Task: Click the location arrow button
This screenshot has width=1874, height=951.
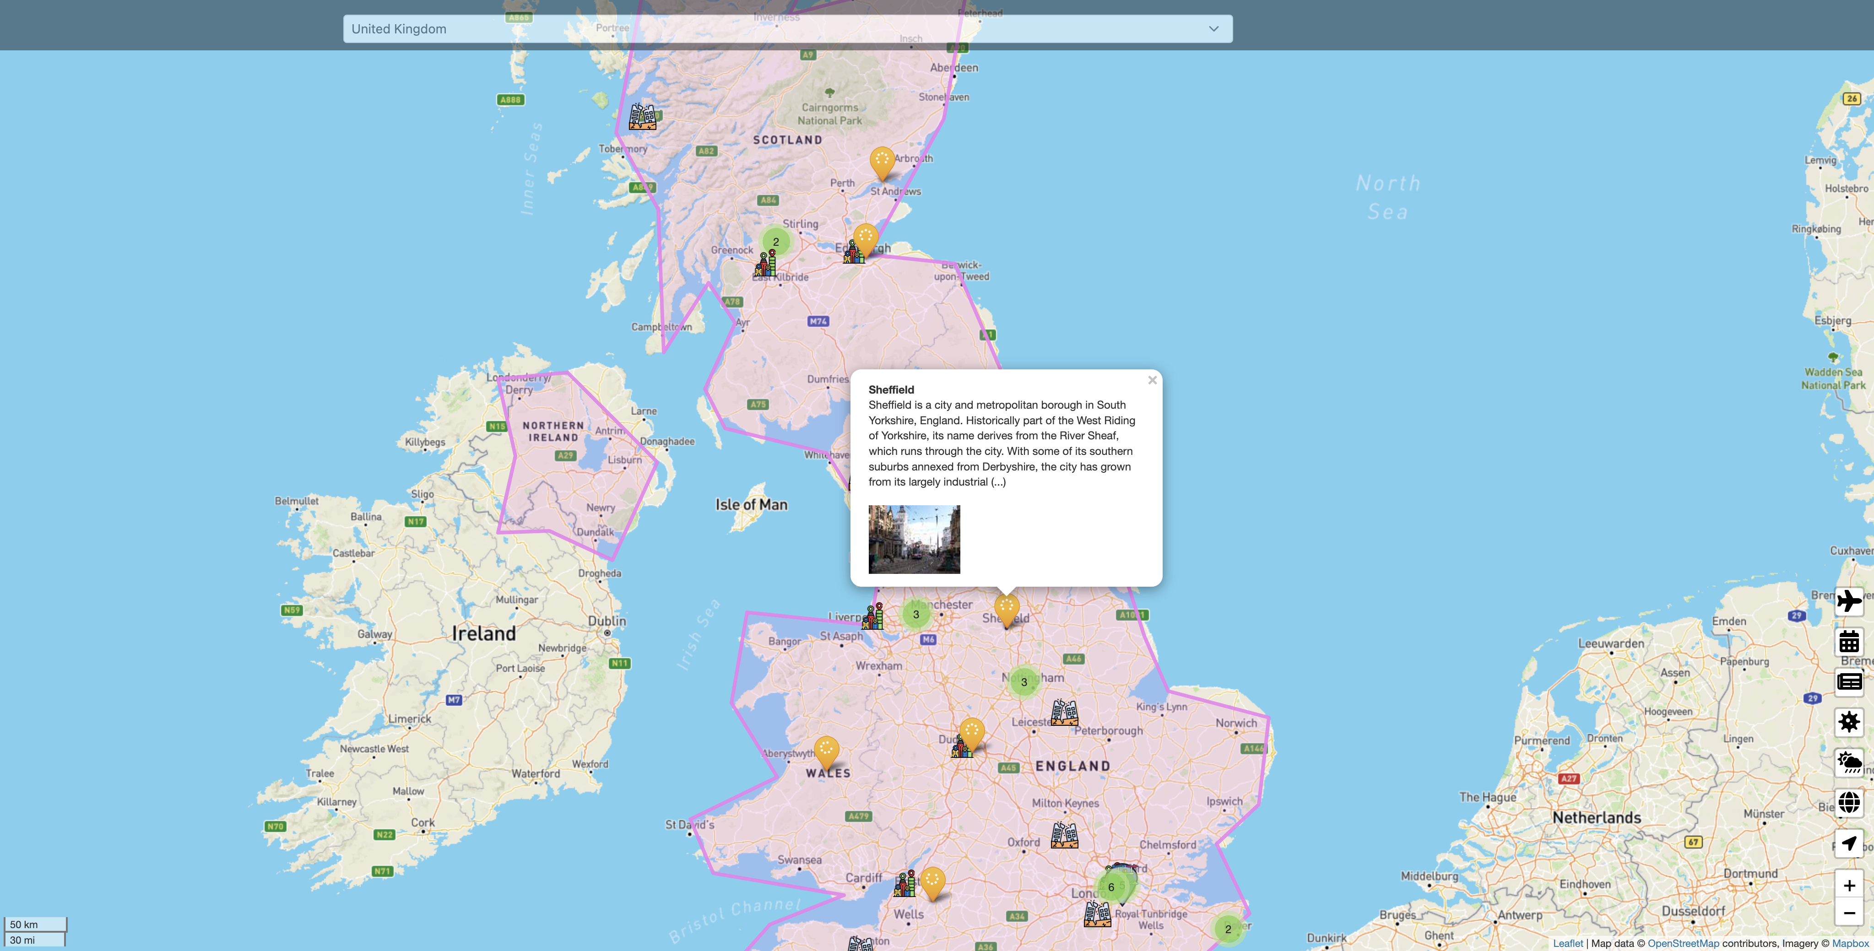Action: (x=1848, y=843)
